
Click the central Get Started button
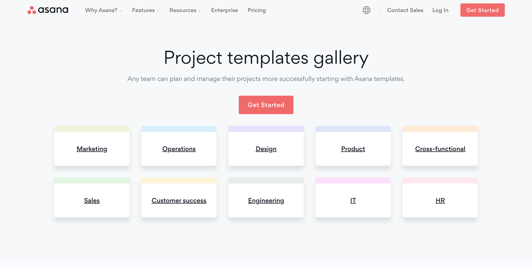266,105
